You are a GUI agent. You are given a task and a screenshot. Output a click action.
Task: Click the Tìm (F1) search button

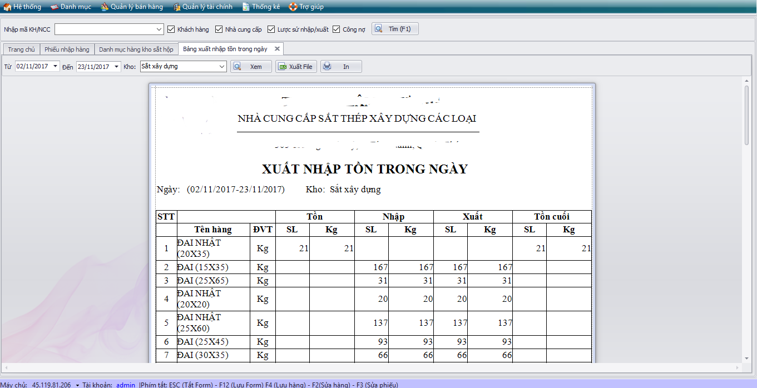(395, 29)
